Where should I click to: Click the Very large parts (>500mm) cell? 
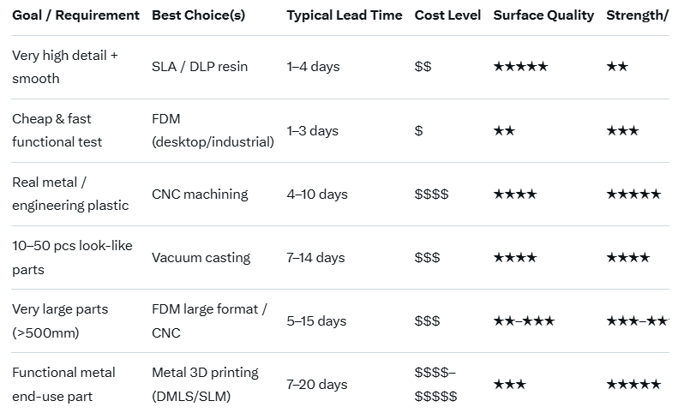[60, 321]
